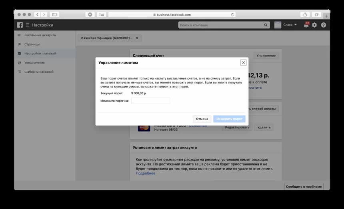Click the Управление button

tap(266, 56)
